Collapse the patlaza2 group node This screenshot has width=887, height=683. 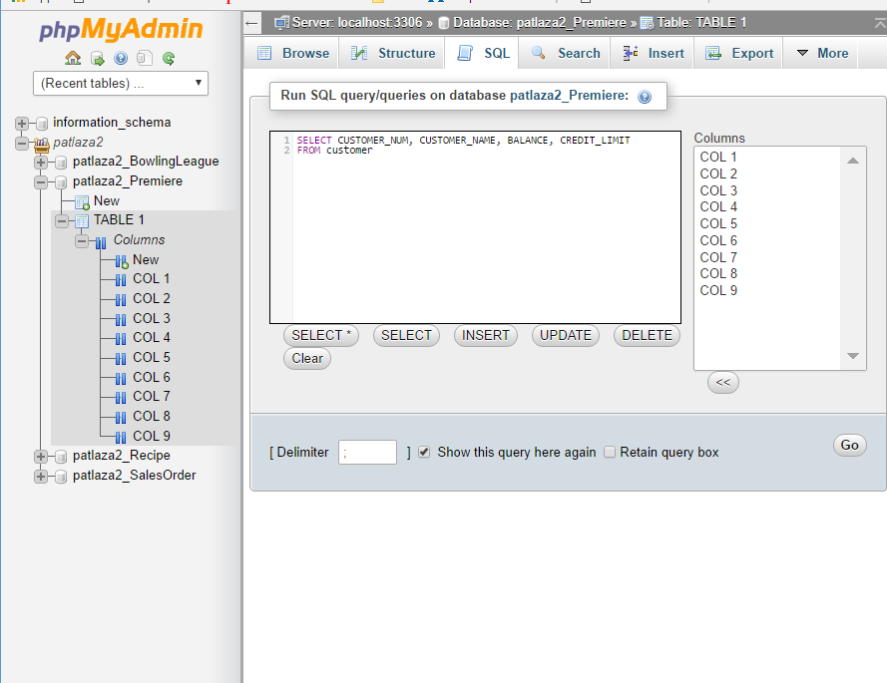[x=22, y=143]
